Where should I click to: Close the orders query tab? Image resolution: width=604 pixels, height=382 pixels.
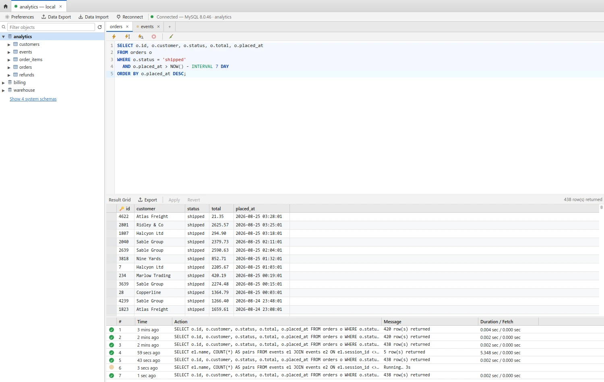coord(127,27)
